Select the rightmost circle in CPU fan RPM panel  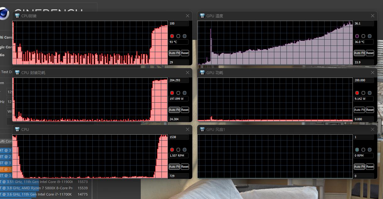184,150
